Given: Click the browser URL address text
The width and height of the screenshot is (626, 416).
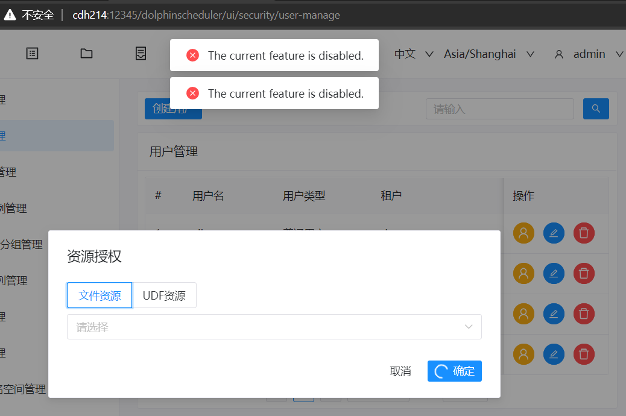Looking at the screenshot, I should (206, 15).
